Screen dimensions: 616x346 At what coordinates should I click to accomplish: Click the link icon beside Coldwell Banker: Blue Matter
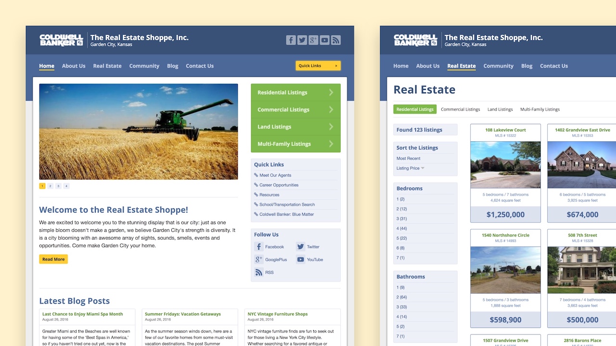click(256, 214)
